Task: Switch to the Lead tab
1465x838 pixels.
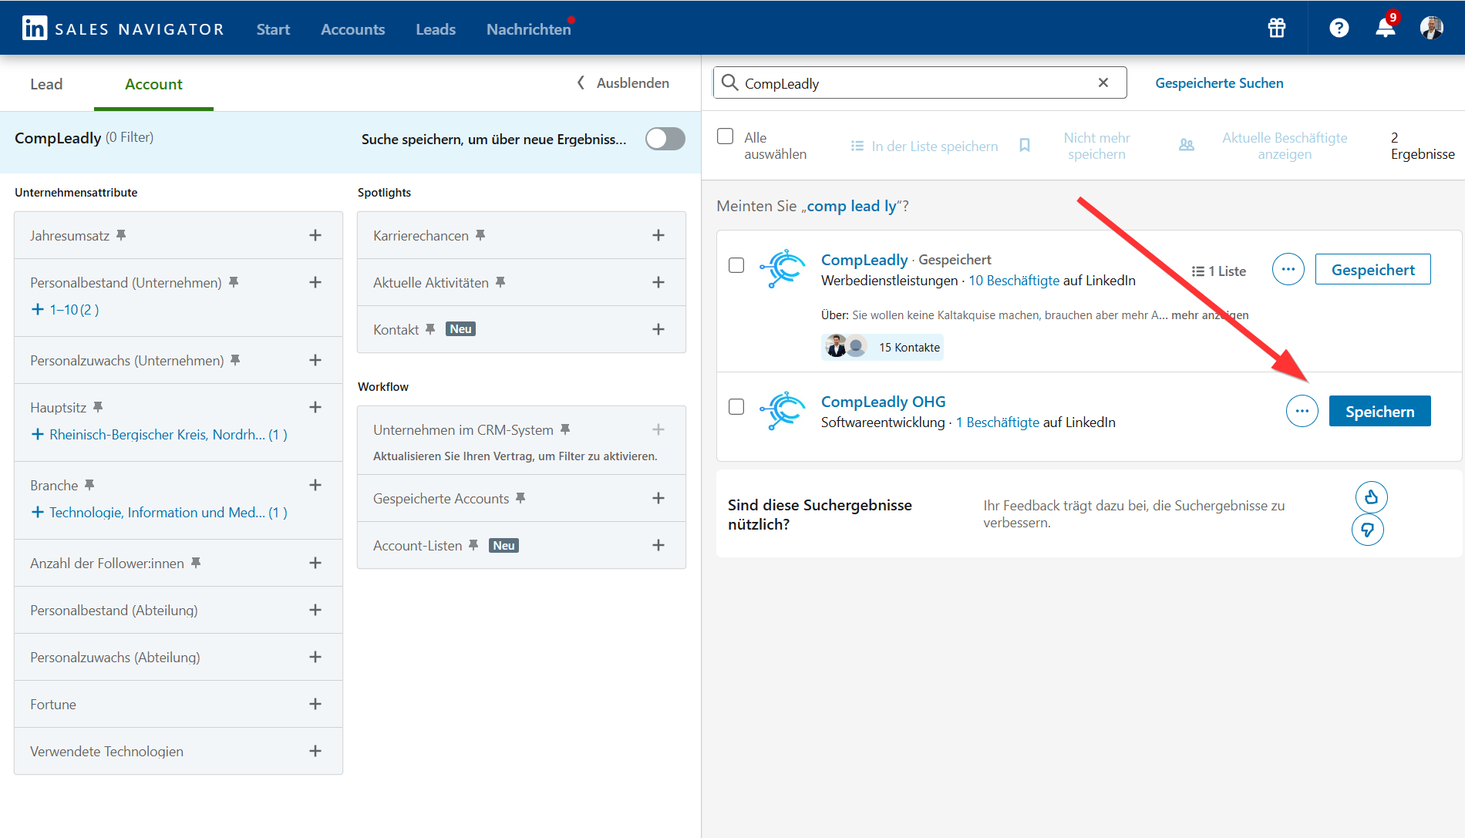Action: pos(46,84)
